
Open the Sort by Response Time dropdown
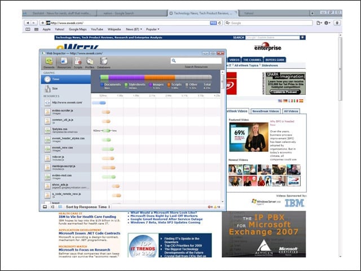[88, 207]
